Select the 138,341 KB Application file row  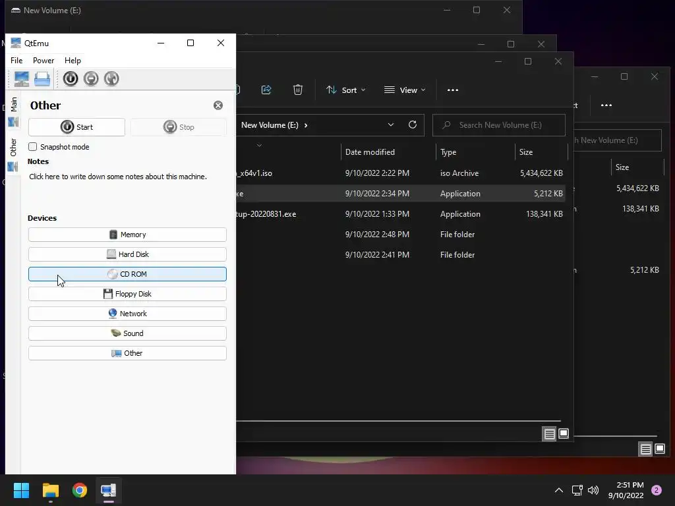[401, 214]
